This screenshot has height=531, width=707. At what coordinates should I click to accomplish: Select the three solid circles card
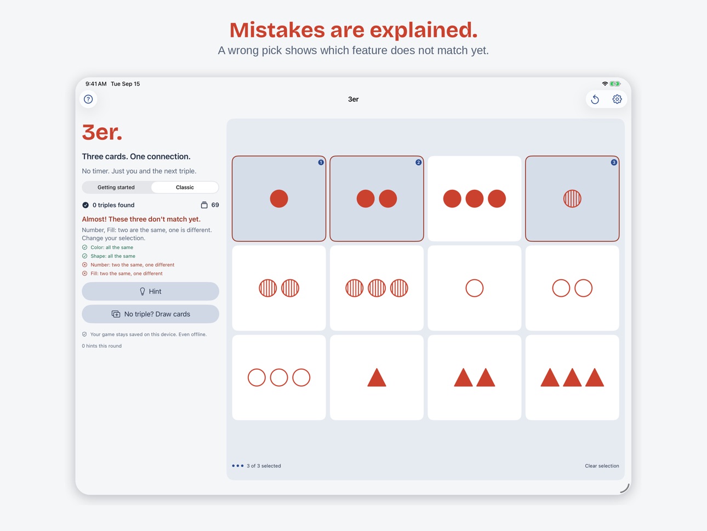point(475,199)
